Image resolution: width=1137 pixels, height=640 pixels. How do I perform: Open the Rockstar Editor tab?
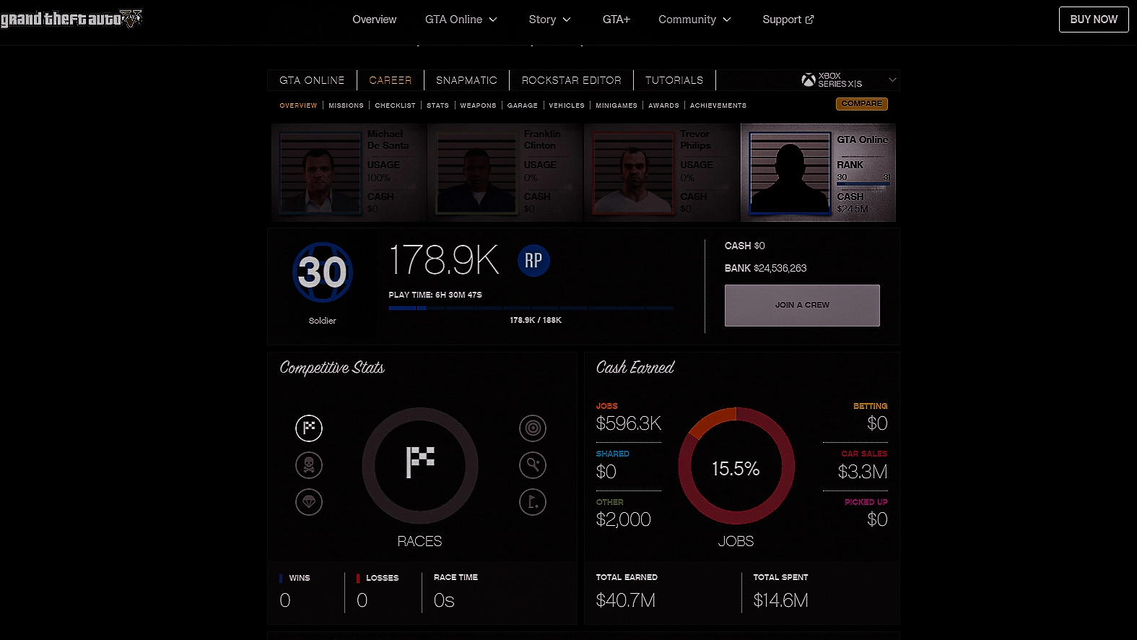click(x=571, y=80)
